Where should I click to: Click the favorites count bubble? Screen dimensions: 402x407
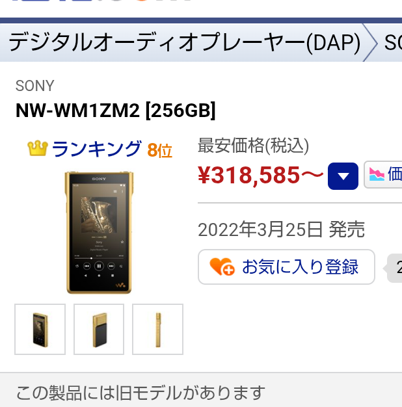pyautogui.click(x=394, y=268)
